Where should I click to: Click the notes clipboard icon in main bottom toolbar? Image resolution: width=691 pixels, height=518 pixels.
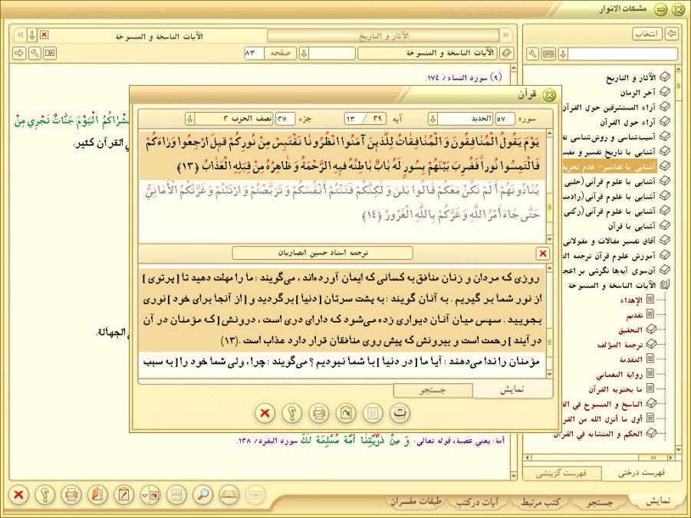point(123,495)
